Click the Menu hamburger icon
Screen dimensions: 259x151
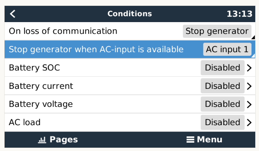tap(190, 140)
